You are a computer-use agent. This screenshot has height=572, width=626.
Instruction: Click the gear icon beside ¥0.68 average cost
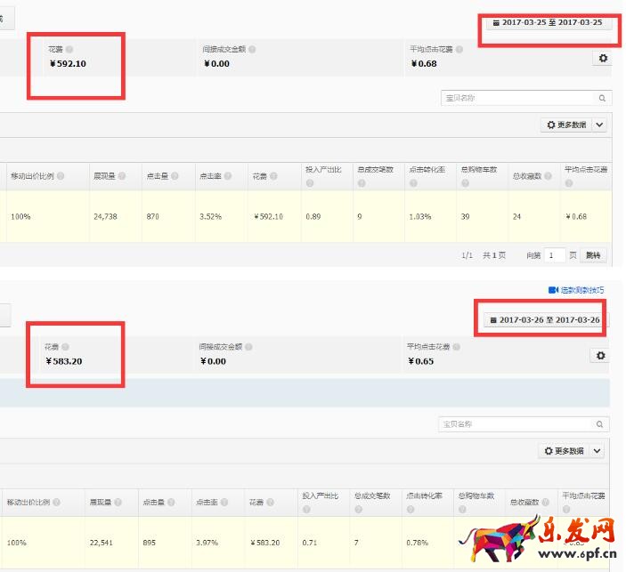click(603, 58)
